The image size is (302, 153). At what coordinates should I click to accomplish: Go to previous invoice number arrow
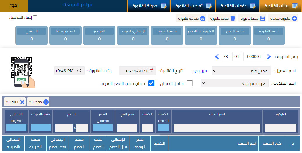[x=217, y=56]
